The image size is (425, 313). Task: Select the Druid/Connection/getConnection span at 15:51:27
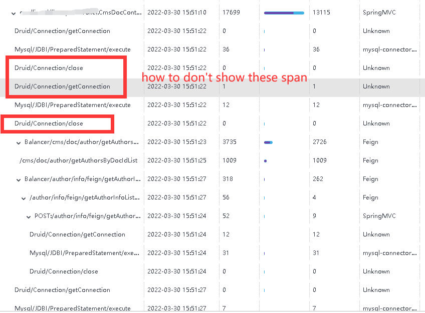coord(62,290)
